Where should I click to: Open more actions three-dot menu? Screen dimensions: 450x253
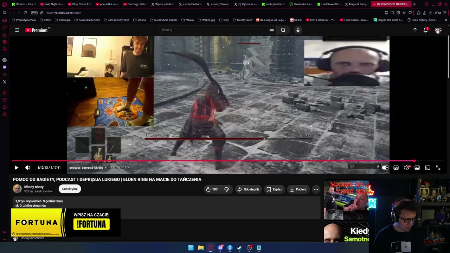pos(316,189)
